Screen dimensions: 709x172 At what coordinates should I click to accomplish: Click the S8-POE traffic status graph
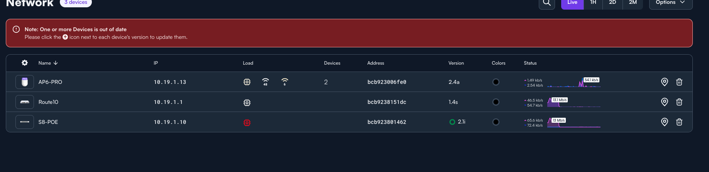pos(574,123)
